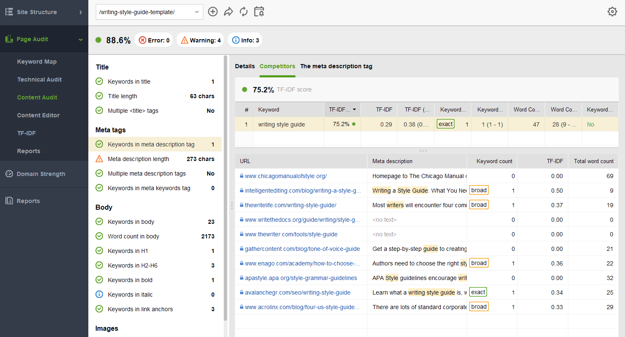Click check icon beside Title length

(x=99, y=96)
